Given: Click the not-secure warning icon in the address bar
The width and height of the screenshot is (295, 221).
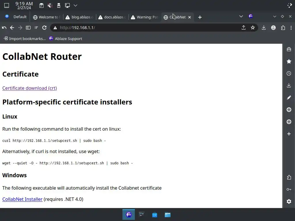Looking at the screenshot, I should 55,28.
